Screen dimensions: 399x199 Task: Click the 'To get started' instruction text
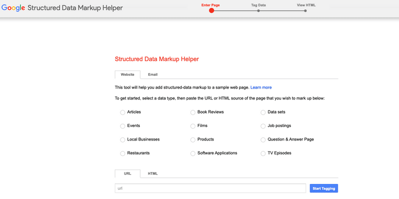pos(220,98)
